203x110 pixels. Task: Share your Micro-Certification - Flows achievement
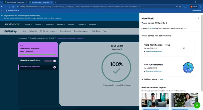coord(154,52)
